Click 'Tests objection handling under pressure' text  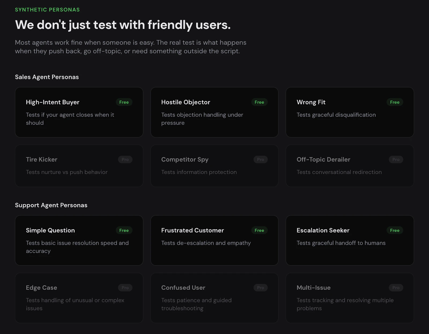click(202, 119)
